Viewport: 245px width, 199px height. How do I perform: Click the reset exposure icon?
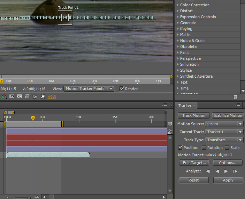pyautogui.click(x=43, y=96)
